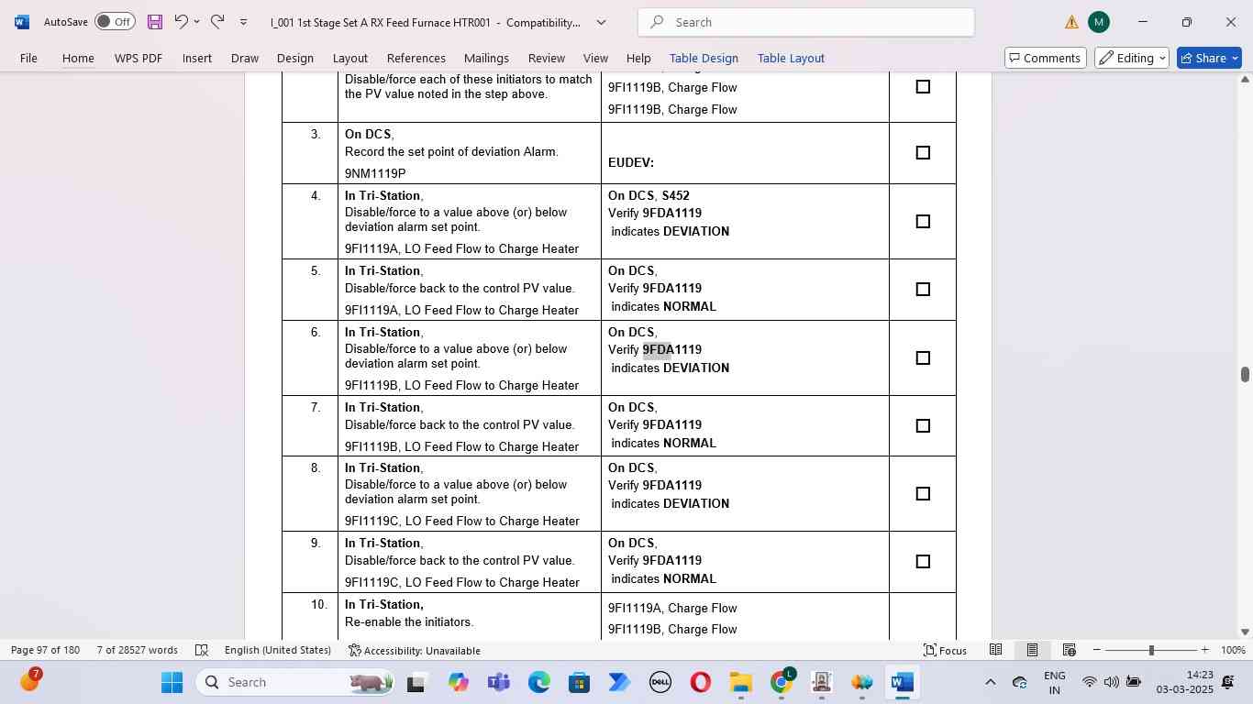Screen dimensions: 1253x704
Task: Open the clock and date 14:23
Action: click(1184, 682)
